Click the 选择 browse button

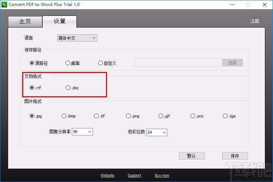coord(232,62)
